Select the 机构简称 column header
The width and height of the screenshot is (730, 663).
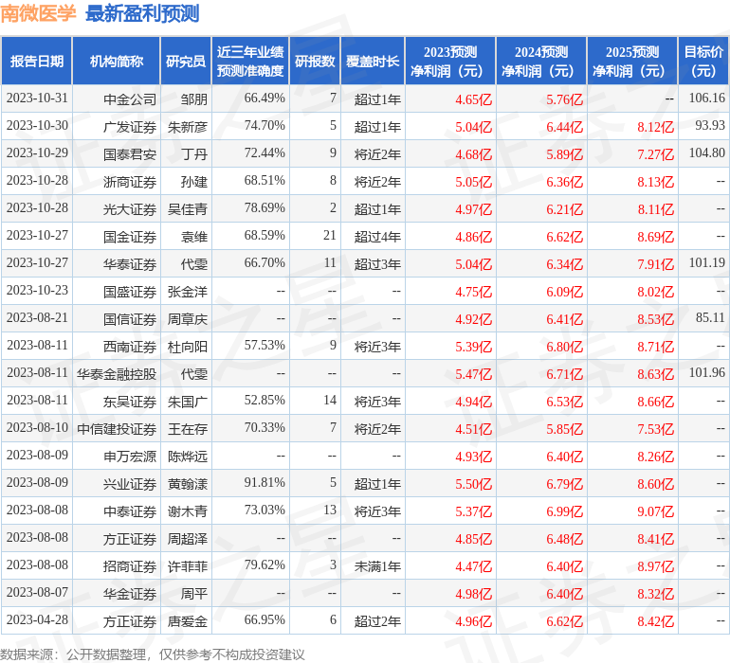click(117, 61)
